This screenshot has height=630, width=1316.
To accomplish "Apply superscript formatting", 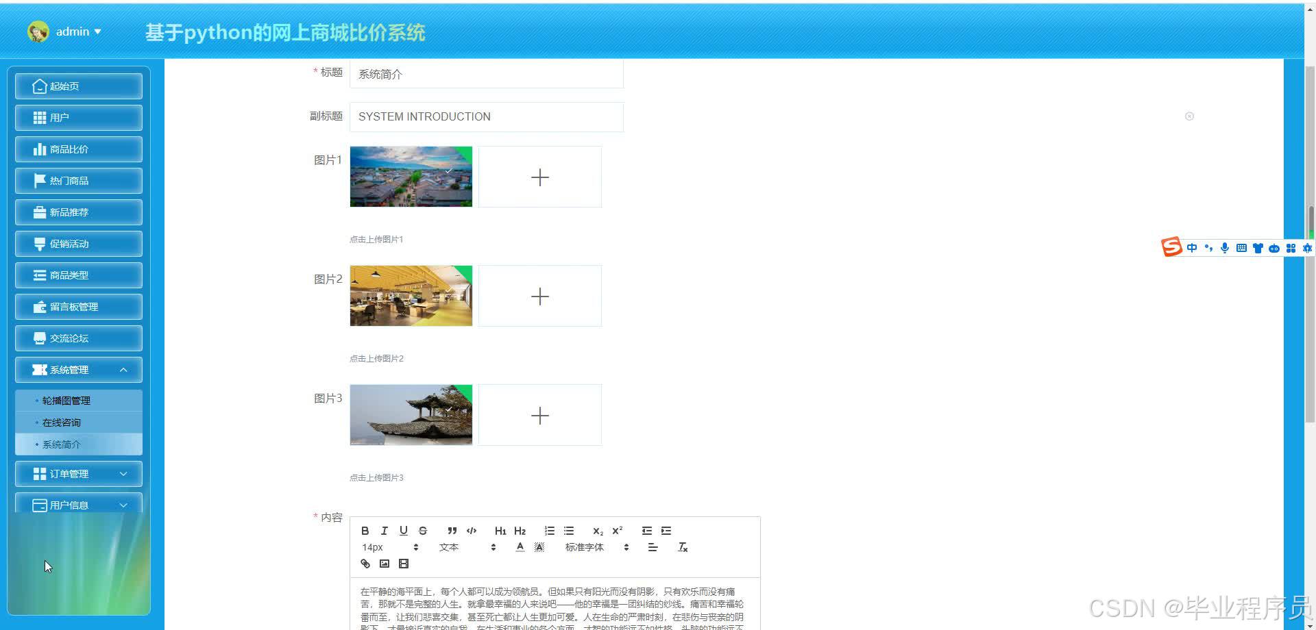I will [617, 531].
